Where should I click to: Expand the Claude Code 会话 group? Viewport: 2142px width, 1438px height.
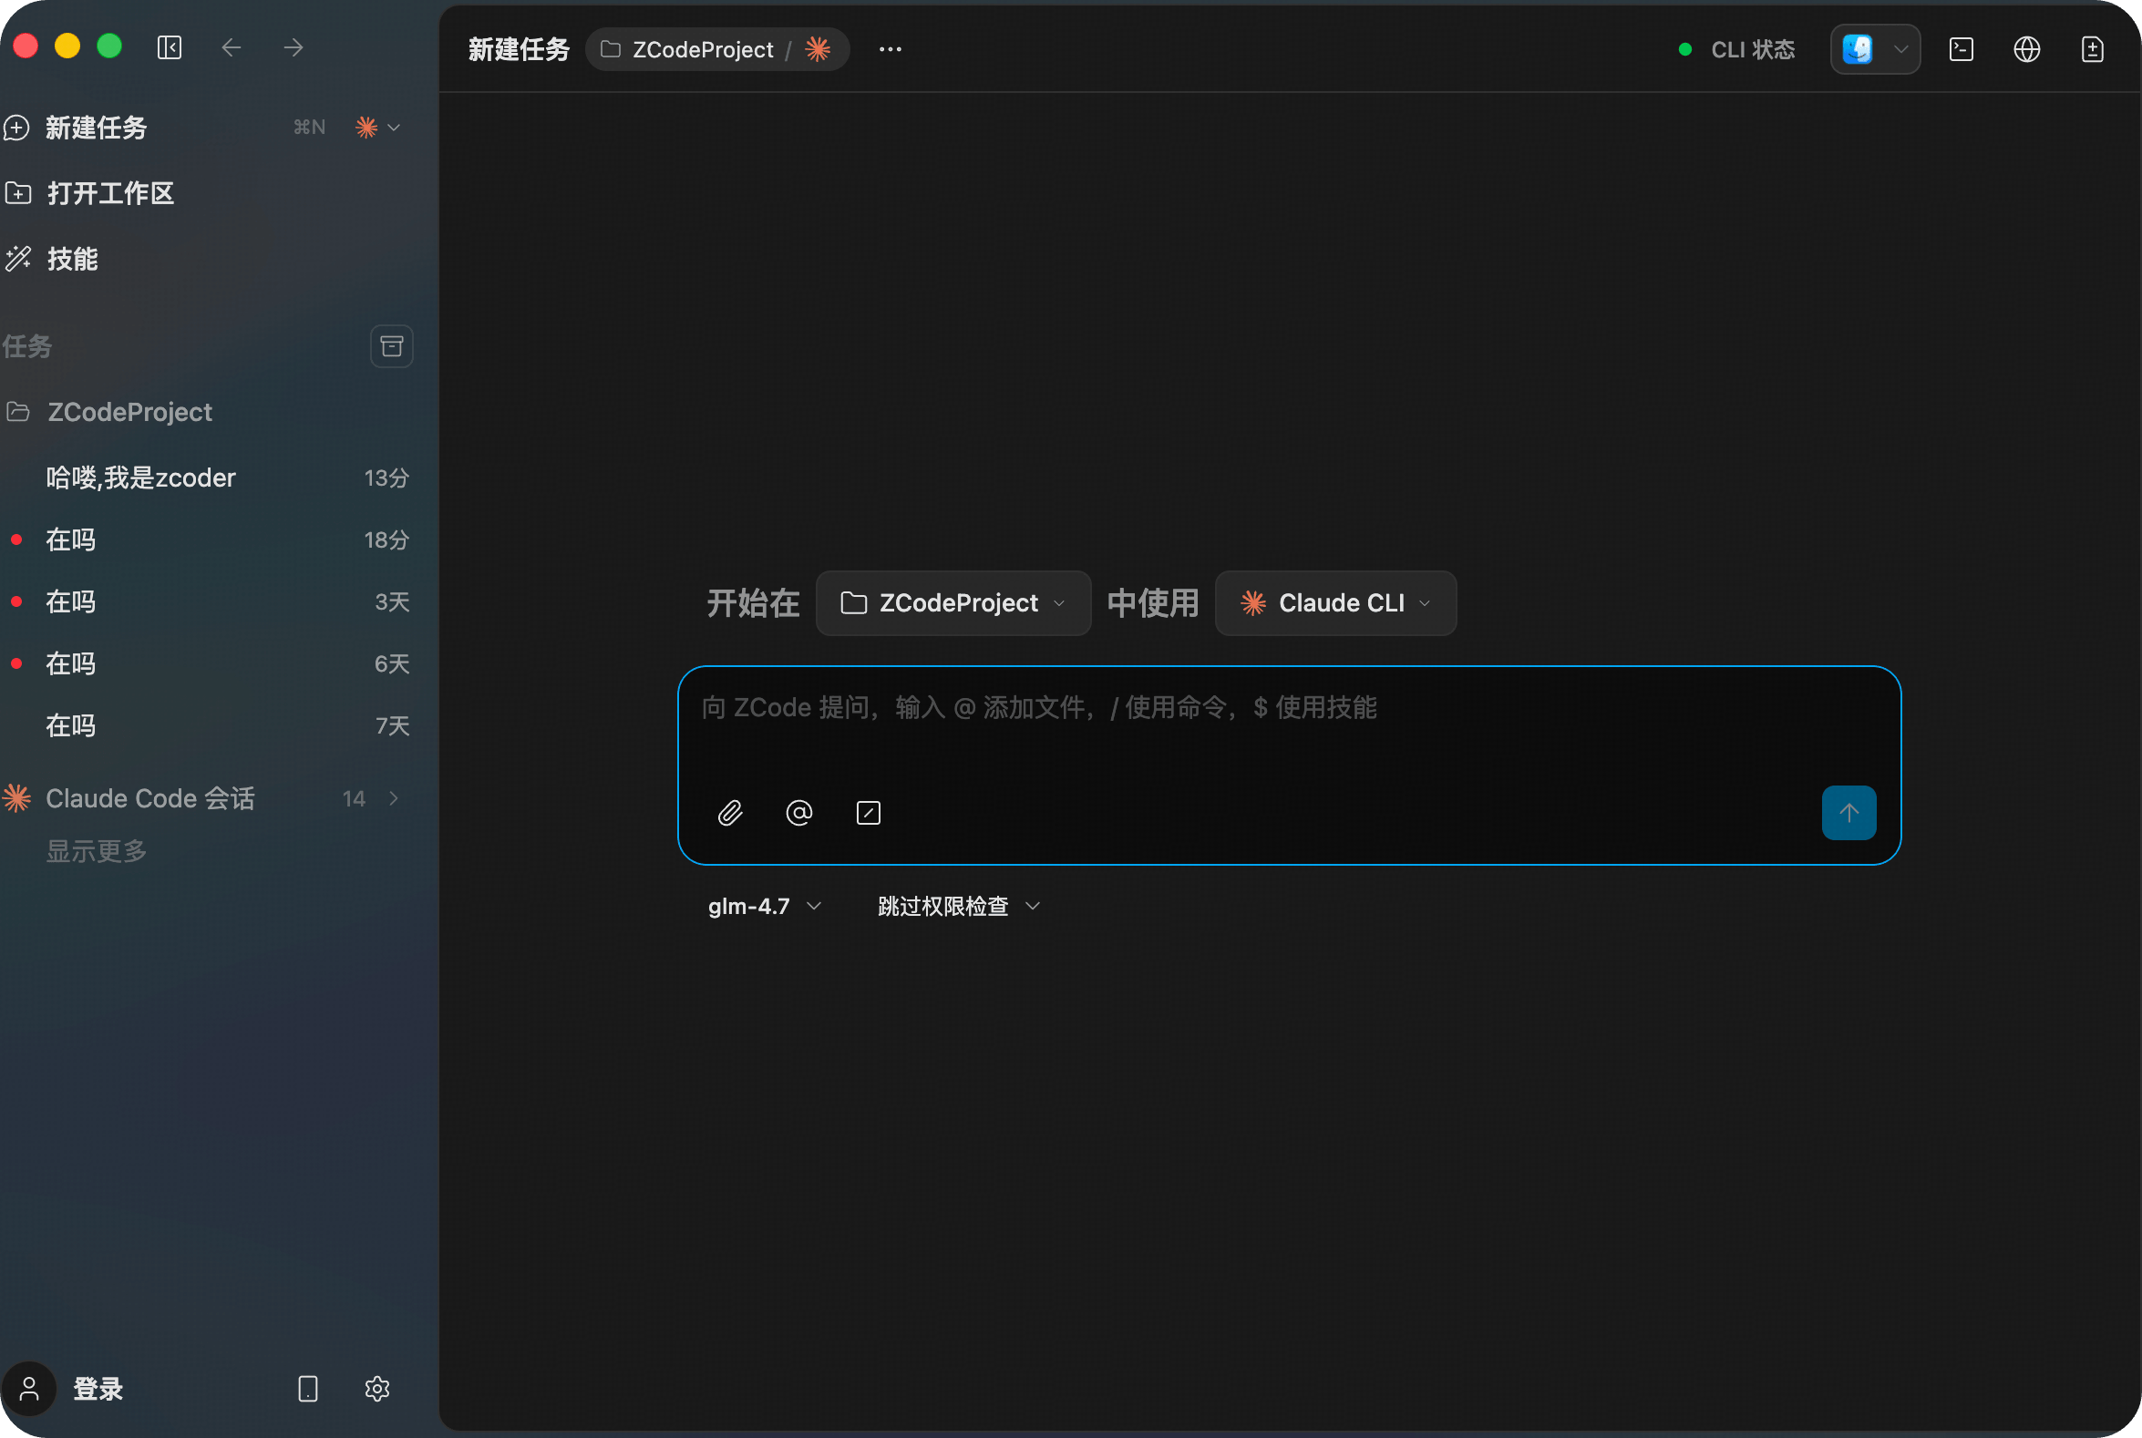pos(394,799)
